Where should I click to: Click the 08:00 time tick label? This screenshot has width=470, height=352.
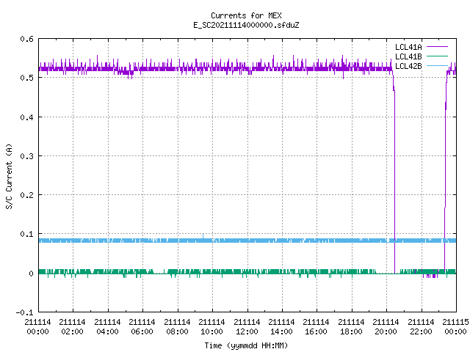point(177,327)
